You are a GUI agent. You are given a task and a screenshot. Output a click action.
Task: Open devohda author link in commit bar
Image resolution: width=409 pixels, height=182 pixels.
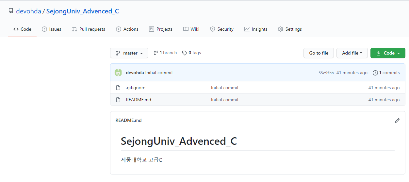click(135, 73)
